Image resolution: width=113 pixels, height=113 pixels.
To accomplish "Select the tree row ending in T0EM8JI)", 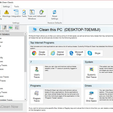I will tap(12, 35).
